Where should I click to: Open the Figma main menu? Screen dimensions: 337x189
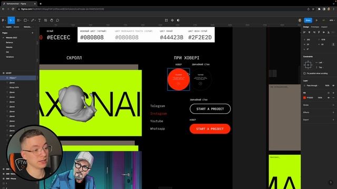(x=3, y=20)
